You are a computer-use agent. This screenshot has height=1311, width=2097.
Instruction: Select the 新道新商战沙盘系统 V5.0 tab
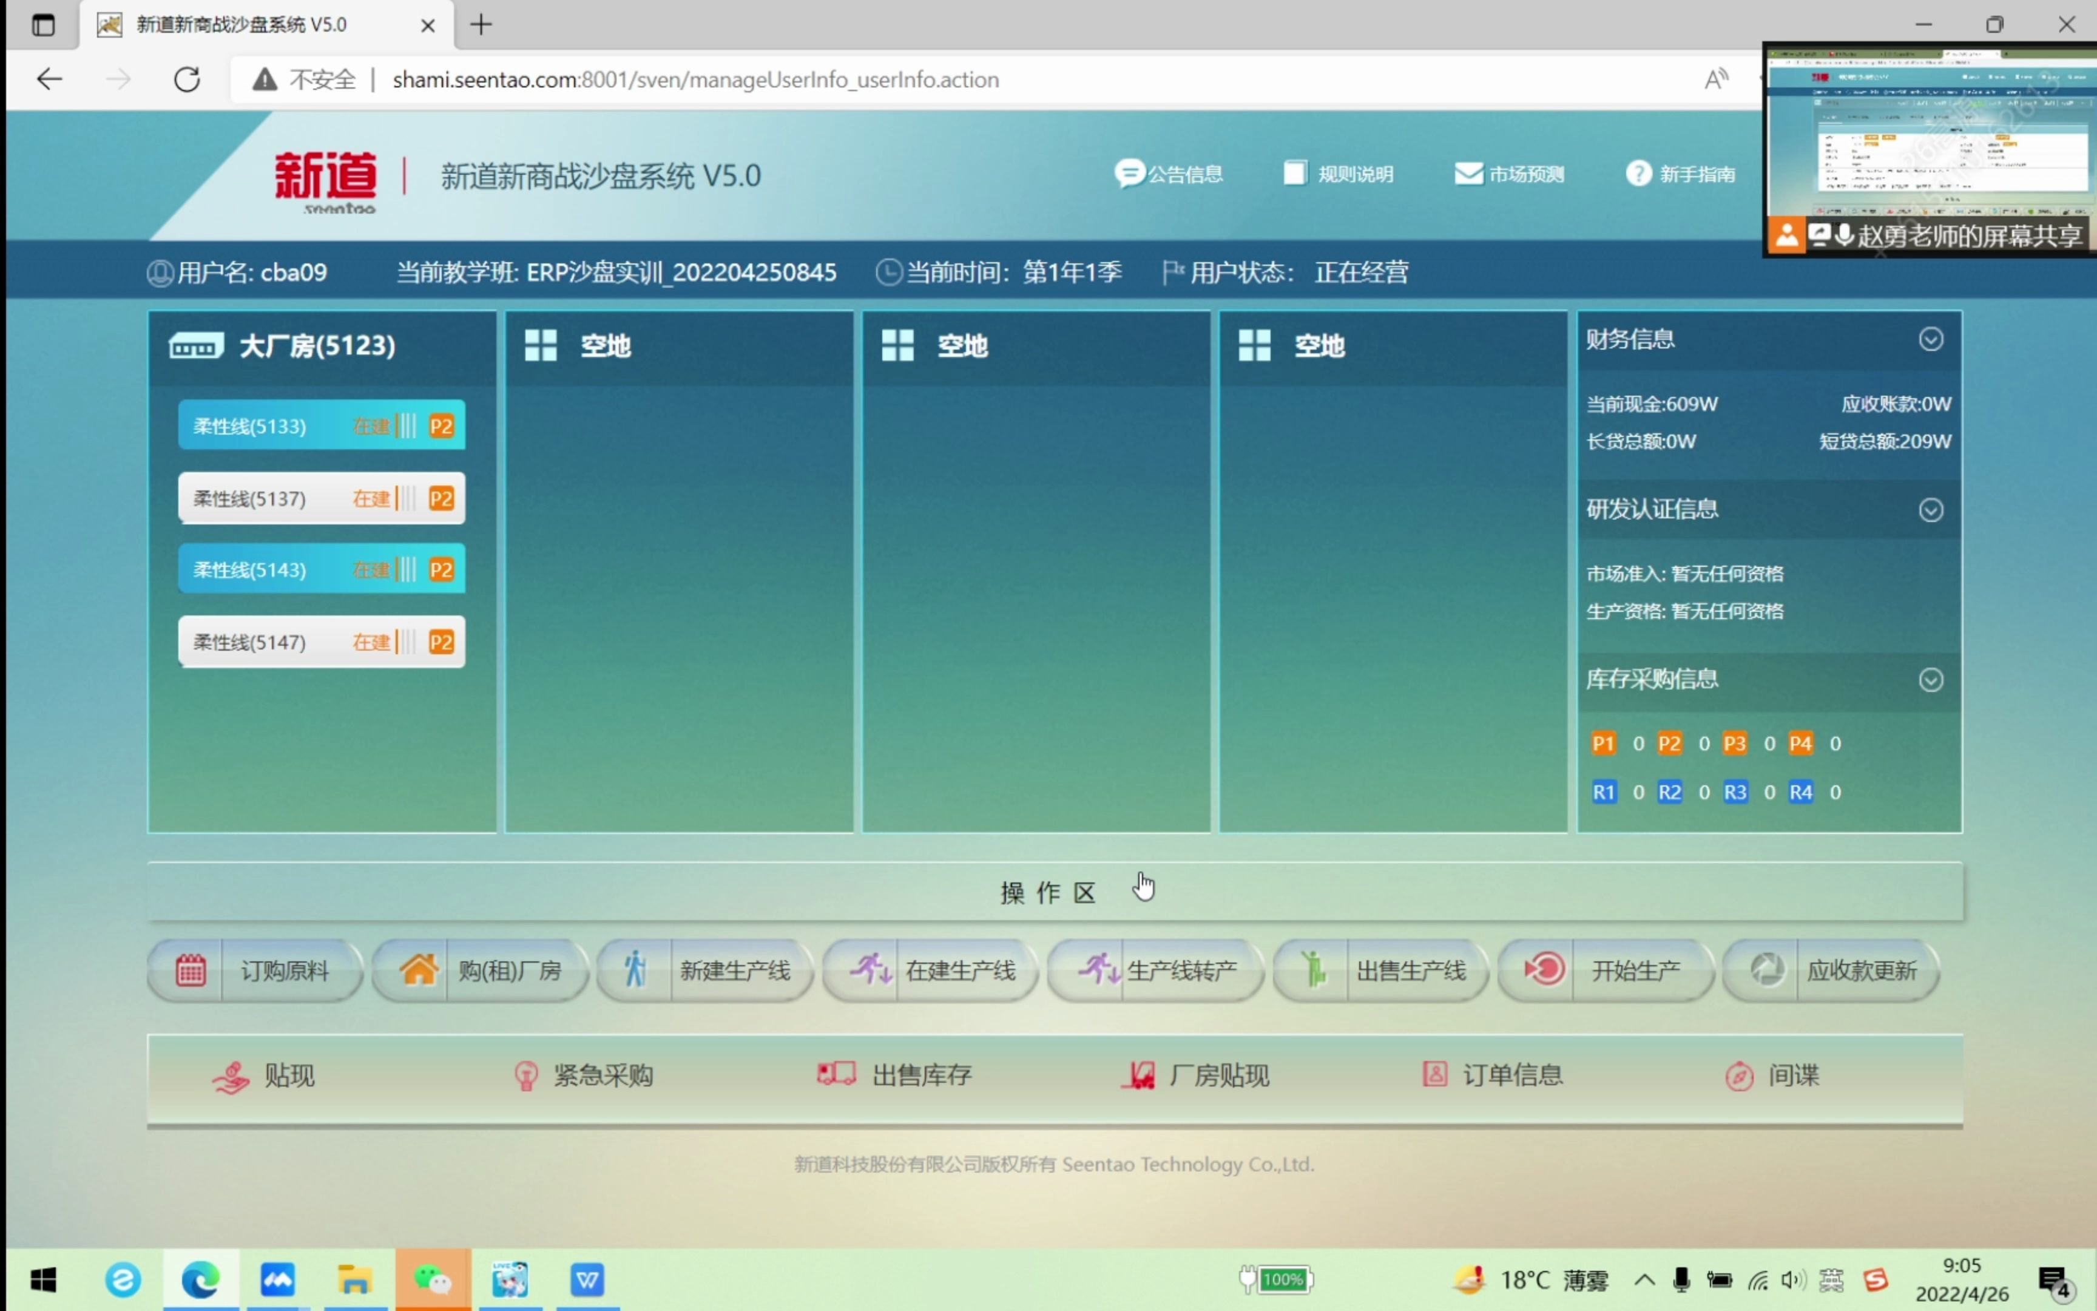pos(267,24)
